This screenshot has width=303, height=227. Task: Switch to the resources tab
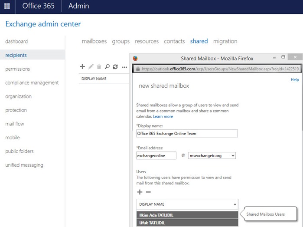point(147,41)
